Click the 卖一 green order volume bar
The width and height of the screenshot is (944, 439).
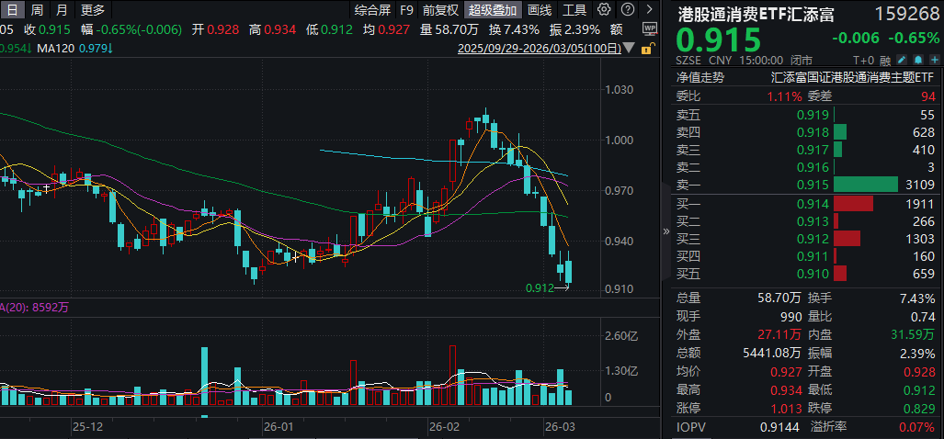866,185
